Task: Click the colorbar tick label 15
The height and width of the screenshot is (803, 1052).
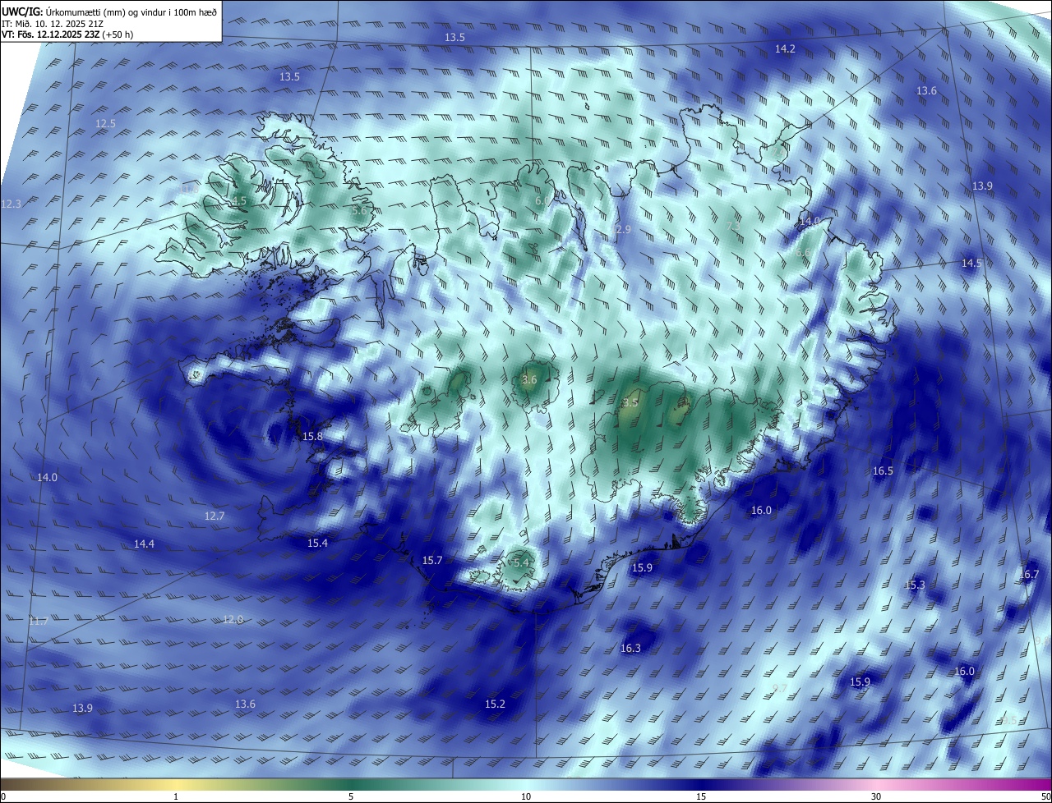Action: click(x=701, y=796)
